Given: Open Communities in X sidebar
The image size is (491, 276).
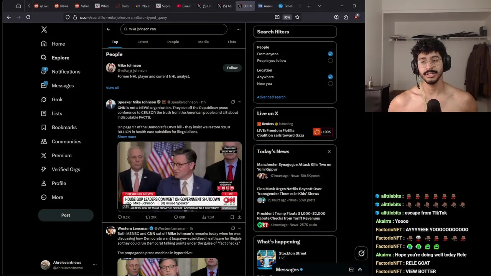Looking at the screenshot, I should (x=61, y=141).
